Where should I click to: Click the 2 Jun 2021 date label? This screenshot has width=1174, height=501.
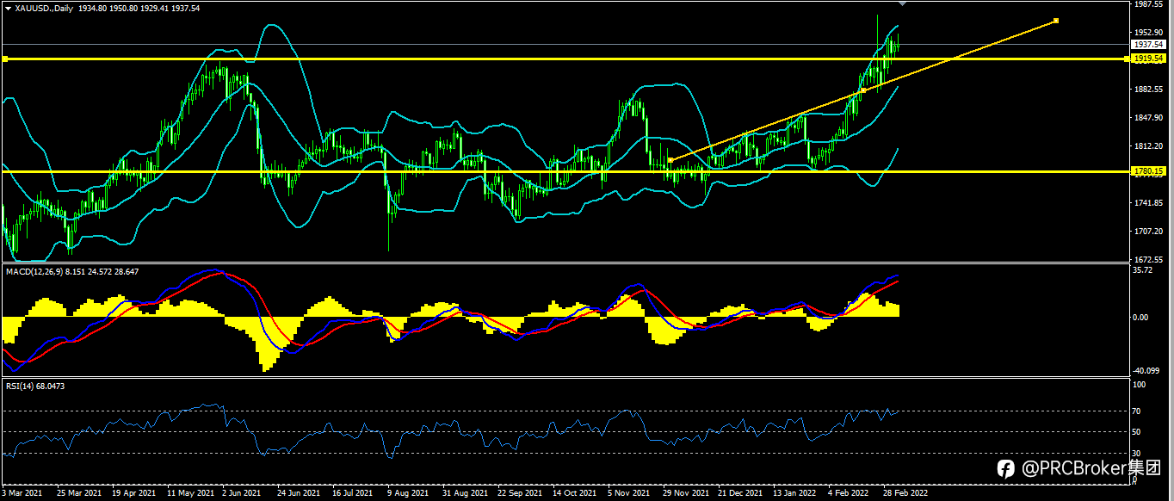(240, 493)
